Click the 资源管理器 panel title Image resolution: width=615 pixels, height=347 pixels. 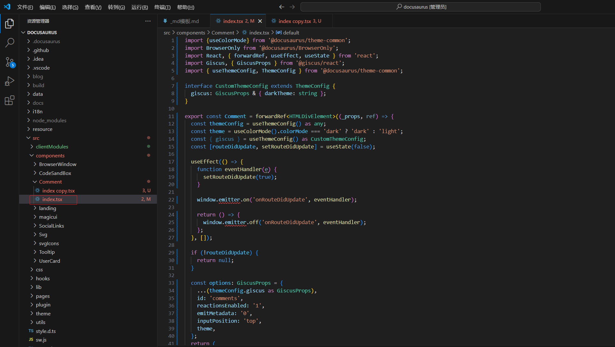tap(38, 21)
